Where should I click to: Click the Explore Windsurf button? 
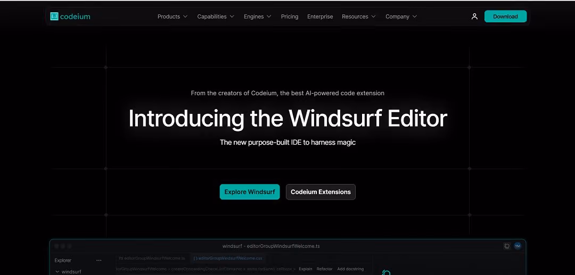coord(250,192)
